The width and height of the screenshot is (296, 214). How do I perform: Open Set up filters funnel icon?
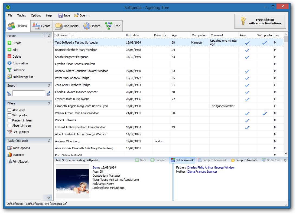point(9,132)
